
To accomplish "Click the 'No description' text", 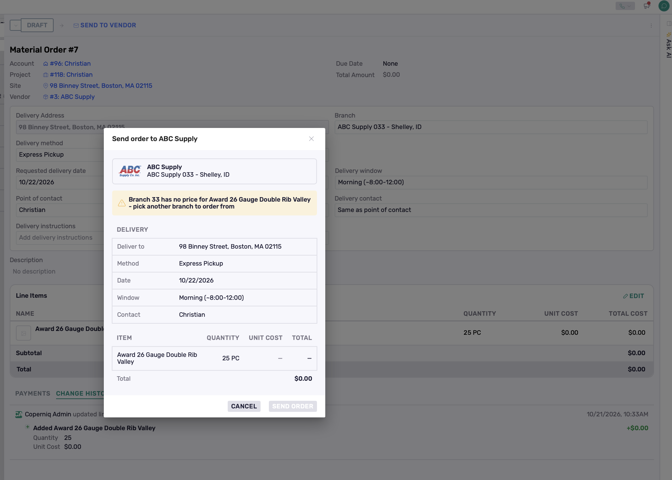I will pos(34,271).
